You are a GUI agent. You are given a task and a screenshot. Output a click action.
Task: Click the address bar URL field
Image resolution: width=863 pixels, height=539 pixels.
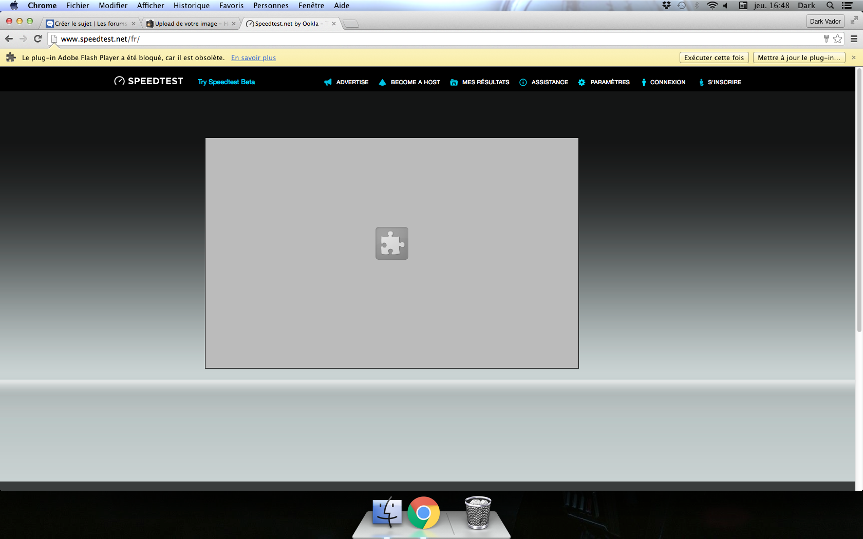pyautogui.click(x=411, y=39)
